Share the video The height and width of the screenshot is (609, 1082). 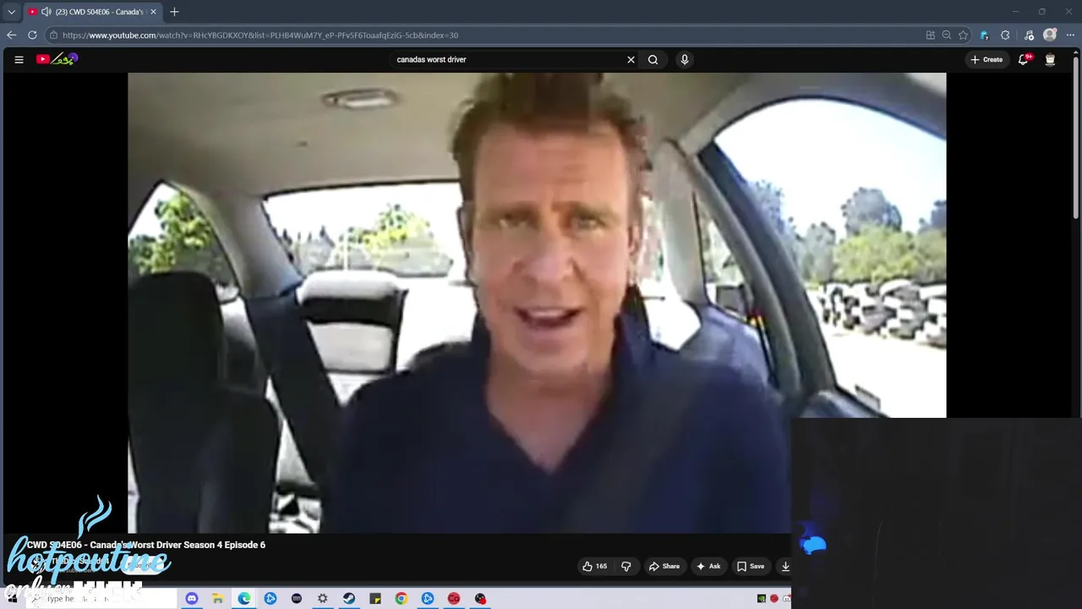tap(664, 567)
